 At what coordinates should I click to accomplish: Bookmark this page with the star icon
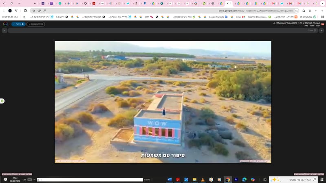(34, 11)
